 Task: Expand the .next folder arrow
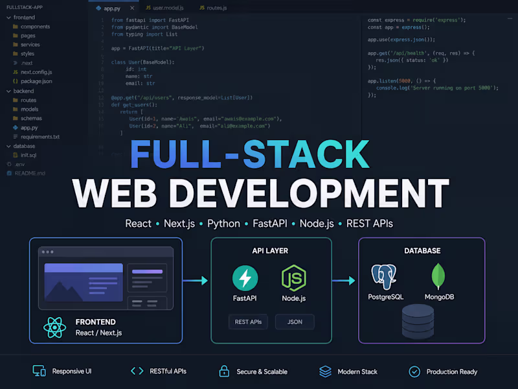pos(15,63)
